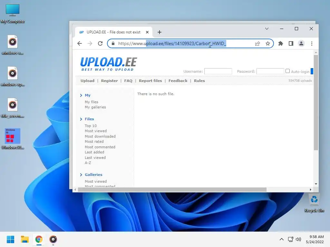Screen dimensions: 330x247
Task: Focus the Password input field
Action: click(x=270, y=71)
